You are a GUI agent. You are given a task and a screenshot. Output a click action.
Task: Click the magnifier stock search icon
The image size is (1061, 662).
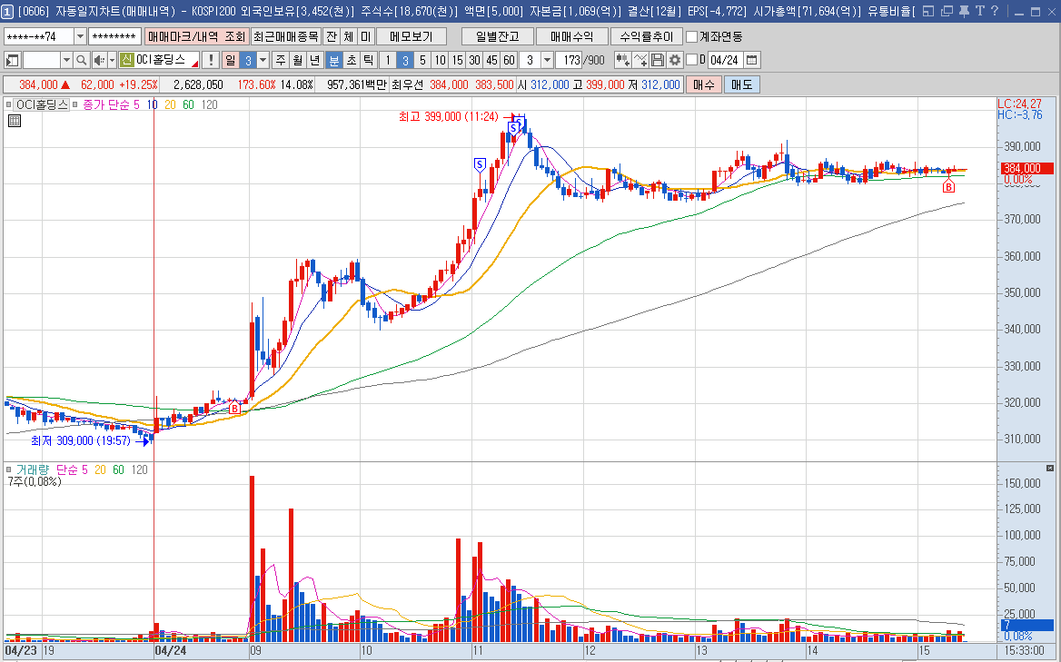(x=81, y=60)
